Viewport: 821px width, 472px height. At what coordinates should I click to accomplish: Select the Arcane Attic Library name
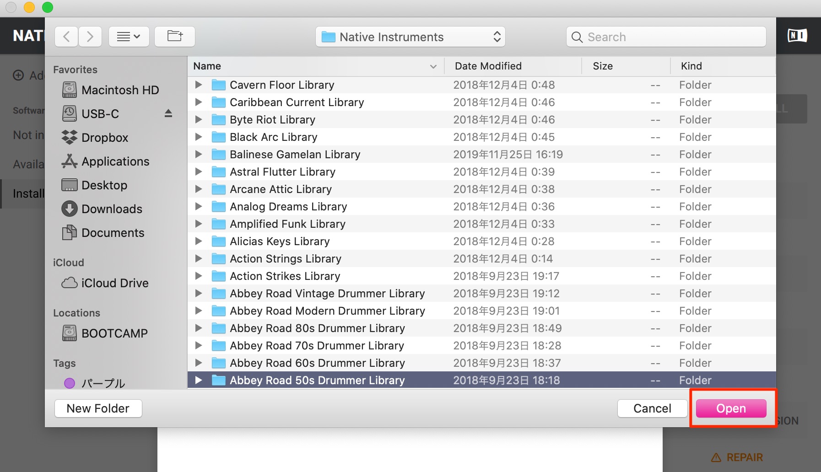tap(281, 189)
